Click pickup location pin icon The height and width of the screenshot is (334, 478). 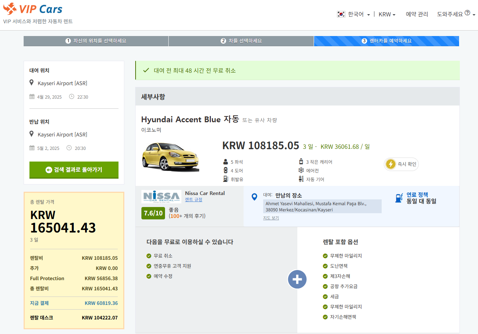point(32,83)
